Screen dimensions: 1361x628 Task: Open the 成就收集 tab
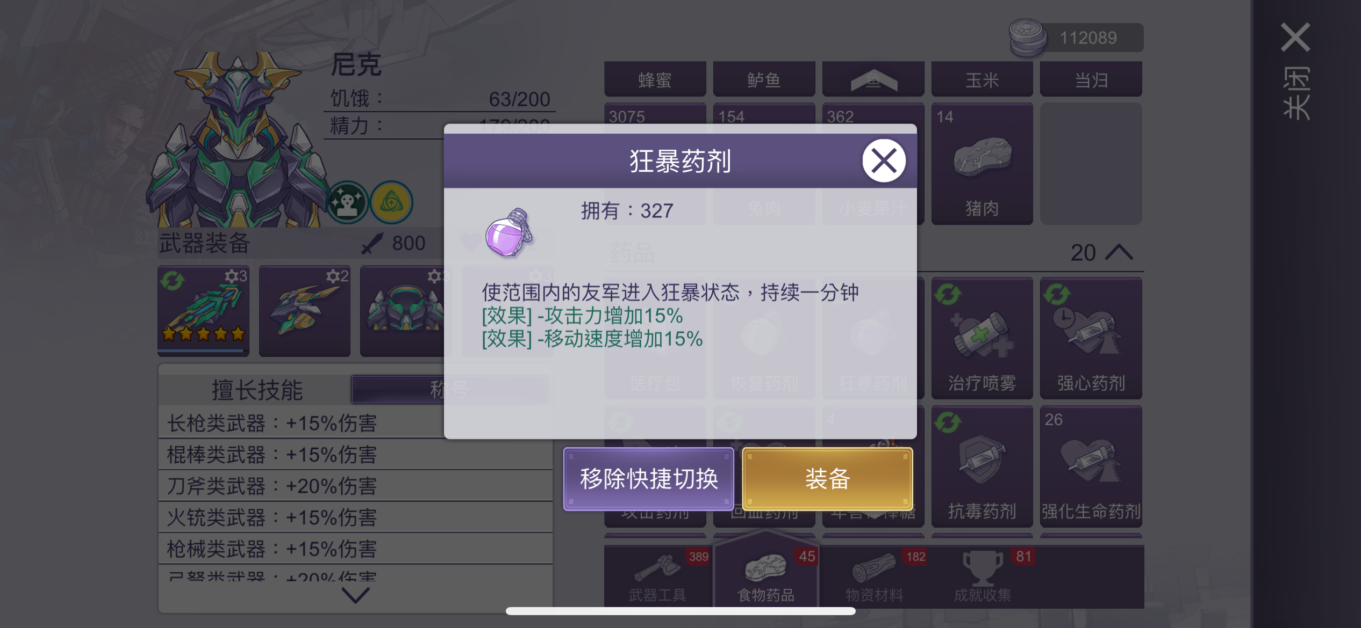coord(983,577)
